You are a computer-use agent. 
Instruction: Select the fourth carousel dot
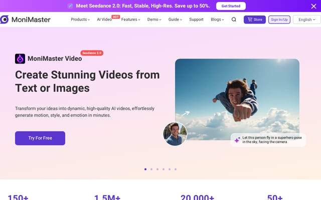[x=164, y=169]
